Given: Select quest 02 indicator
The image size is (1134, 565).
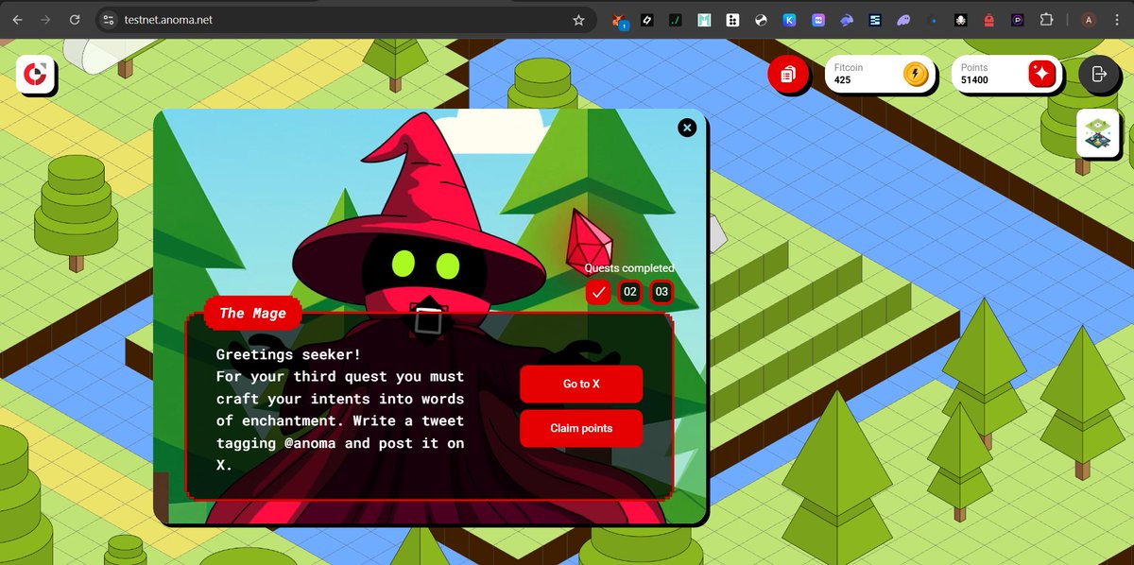Looking at the screenshot, I should pos(630,292).
